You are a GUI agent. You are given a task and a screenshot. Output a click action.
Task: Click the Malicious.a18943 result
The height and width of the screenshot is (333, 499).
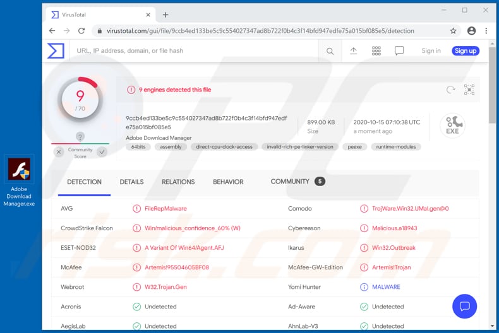tap(394, 228)
